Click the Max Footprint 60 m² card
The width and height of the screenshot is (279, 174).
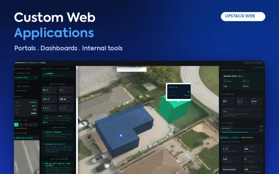coord(49,90)
